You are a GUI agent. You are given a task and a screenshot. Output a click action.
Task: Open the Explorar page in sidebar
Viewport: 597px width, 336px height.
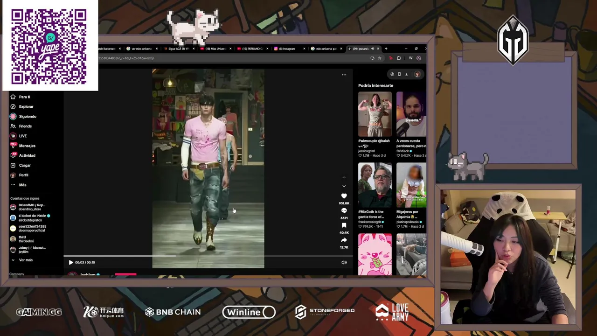tap(22, 106)
